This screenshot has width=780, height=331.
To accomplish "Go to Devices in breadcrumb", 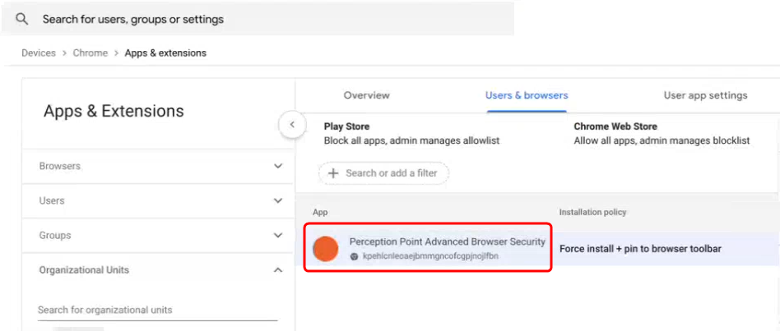I will (x=39, y=53).
